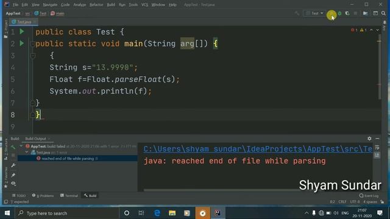Click the red error indicator in the editor
Image resolution: width=390 pixels, height=219 pixels.
click(354, 30)
